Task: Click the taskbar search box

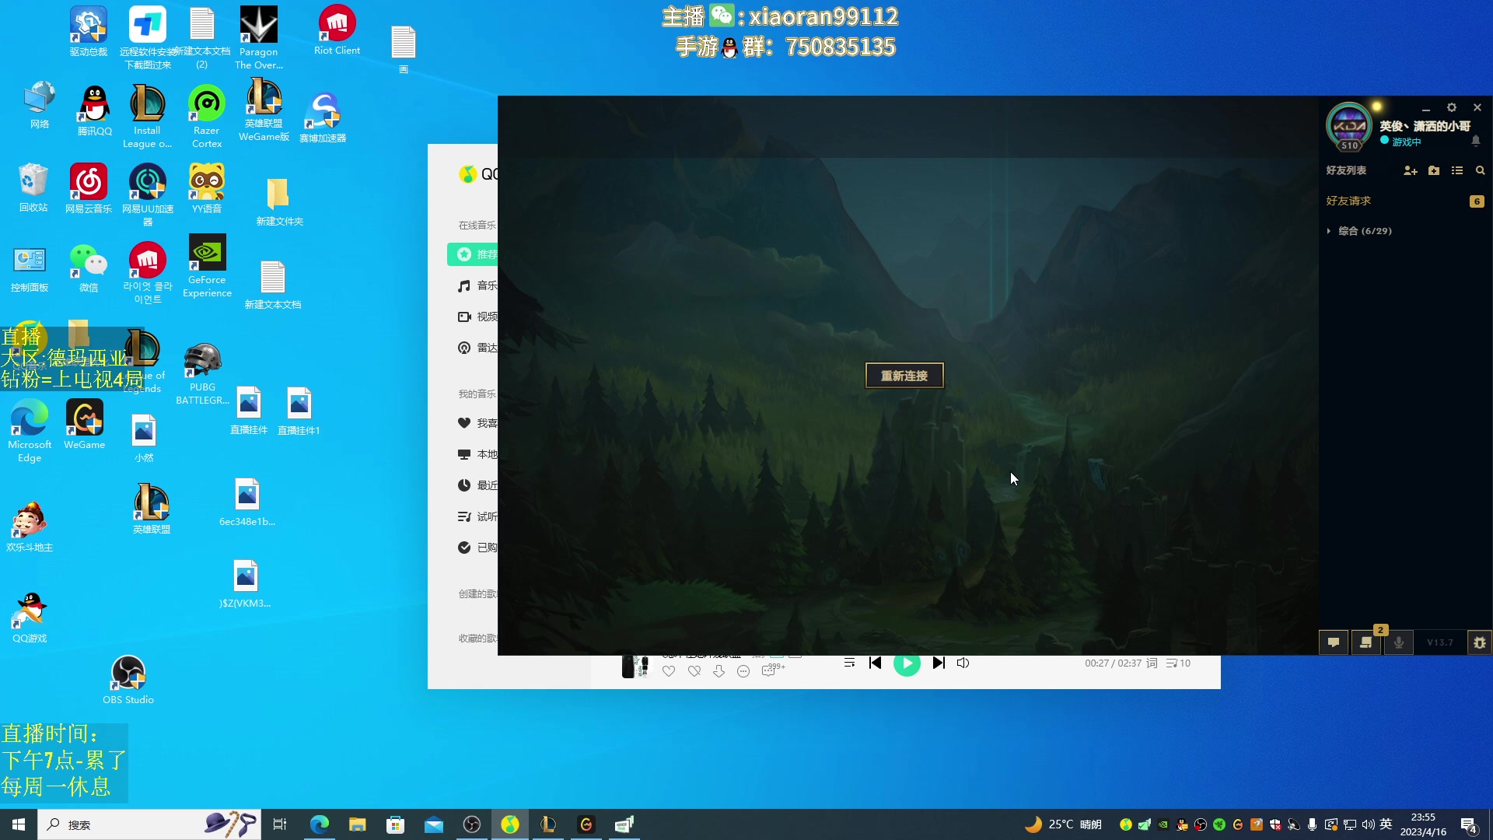Action: [x=149, y=824]
